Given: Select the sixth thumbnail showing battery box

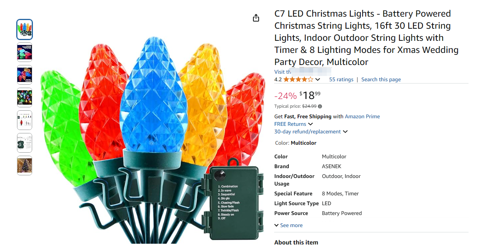Looking at the screenshot, I should coord(25,143).
